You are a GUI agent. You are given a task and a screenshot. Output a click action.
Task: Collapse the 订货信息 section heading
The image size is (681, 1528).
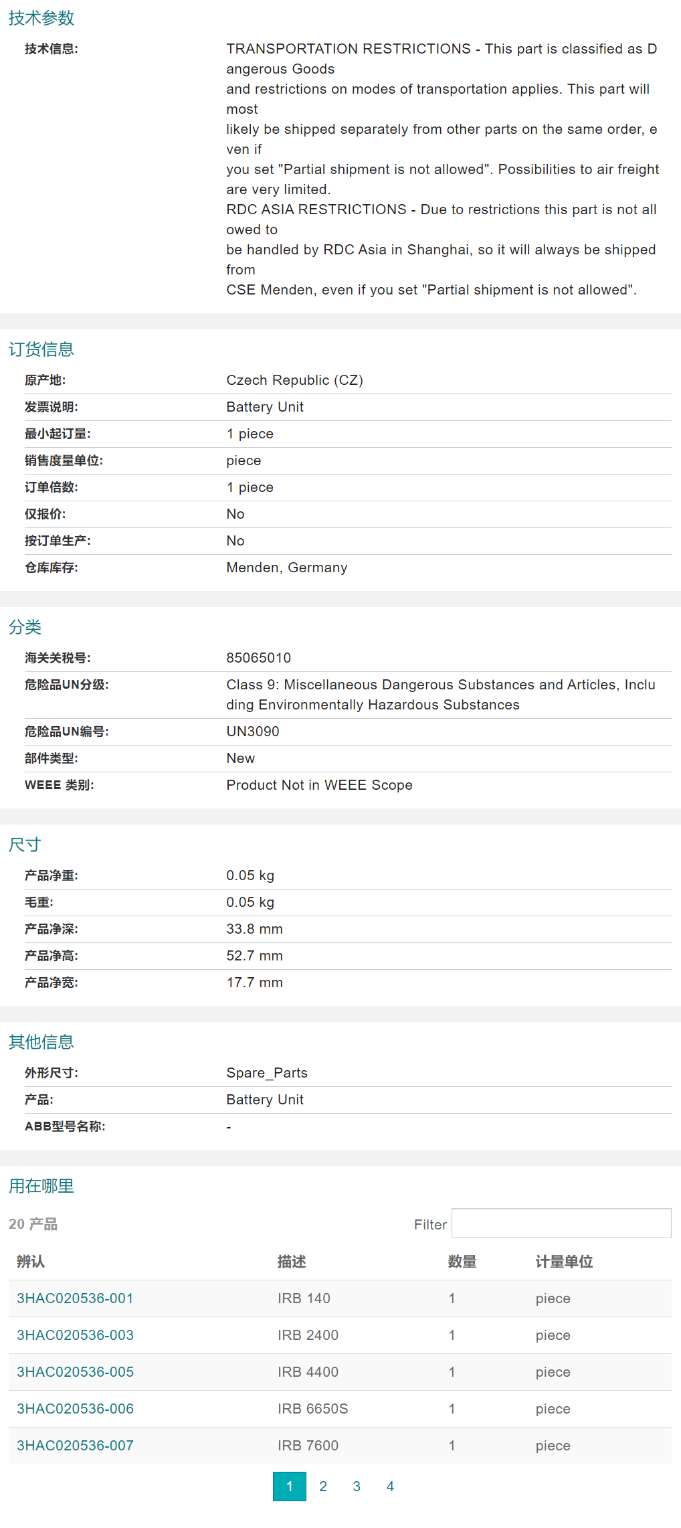click(x=41, y=349)
